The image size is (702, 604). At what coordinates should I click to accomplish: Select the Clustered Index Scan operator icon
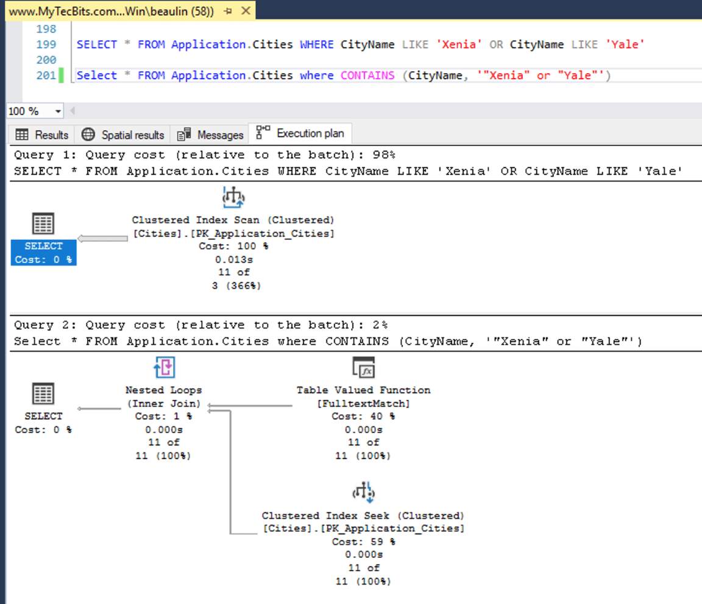232,196
